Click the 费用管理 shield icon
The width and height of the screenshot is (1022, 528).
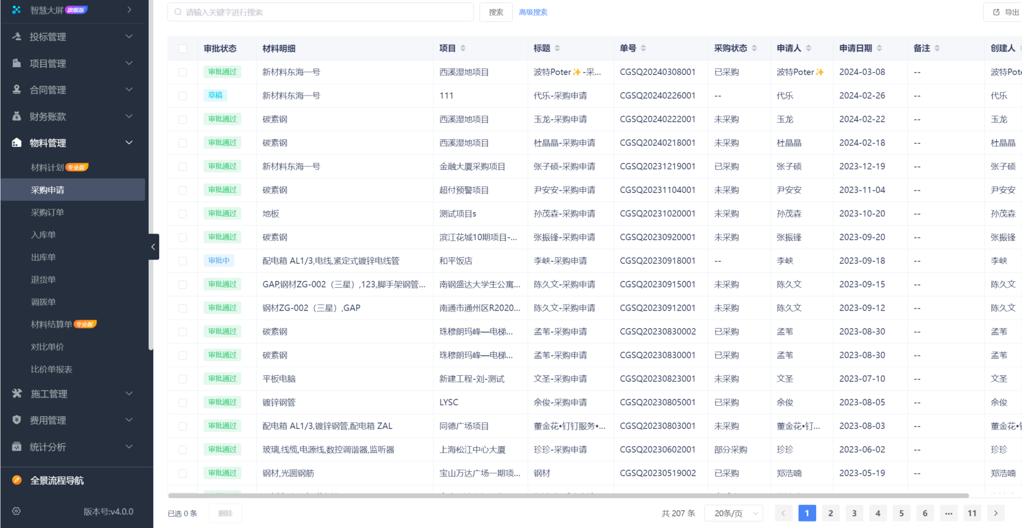pyautogui.click(x=17, y=420)
